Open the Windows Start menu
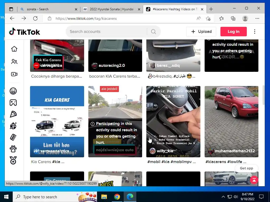The height and width of the screenshot is (202, 270). click(x=6, y=197)
